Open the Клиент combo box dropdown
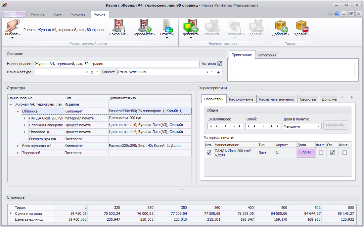Image resolution: width=364 pixels, height=227 pixels. pyautogui.click(x=207, y=72)
